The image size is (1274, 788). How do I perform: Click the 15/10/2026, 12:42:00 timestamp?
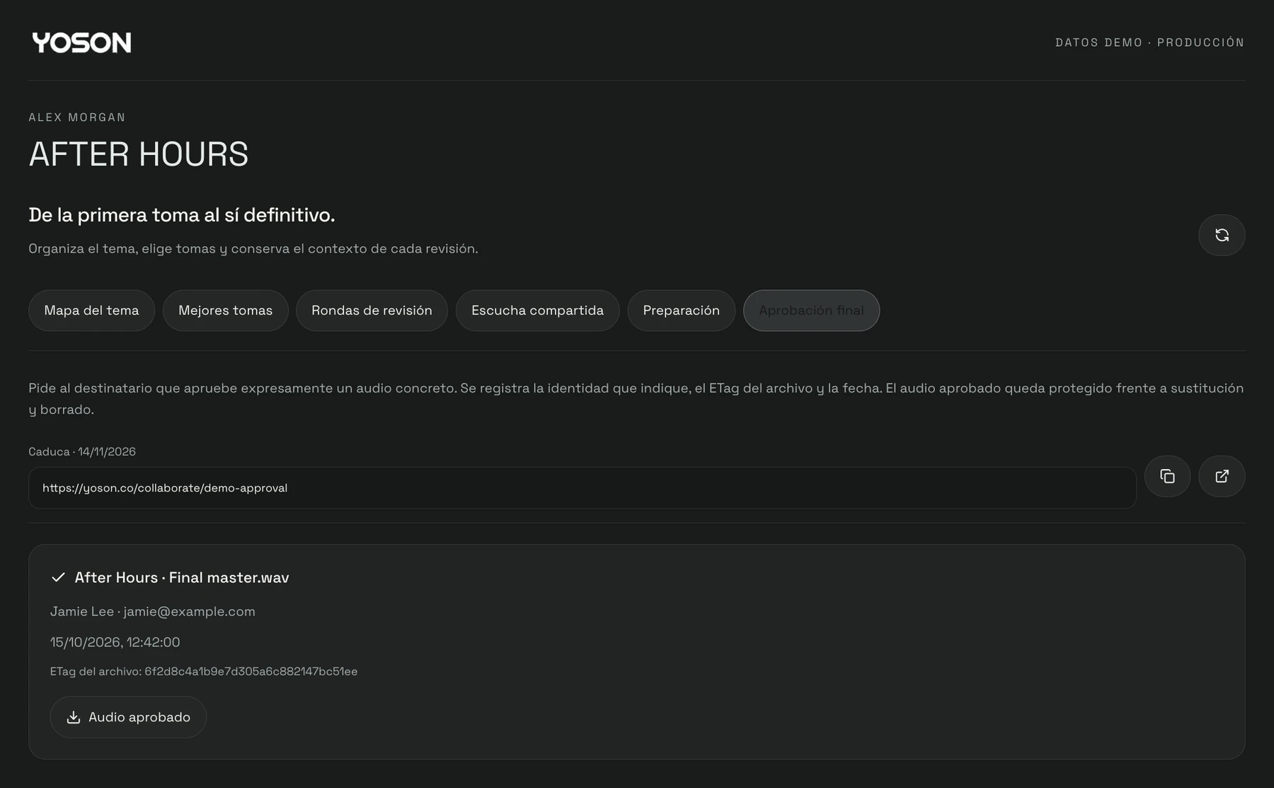[115, 642]
